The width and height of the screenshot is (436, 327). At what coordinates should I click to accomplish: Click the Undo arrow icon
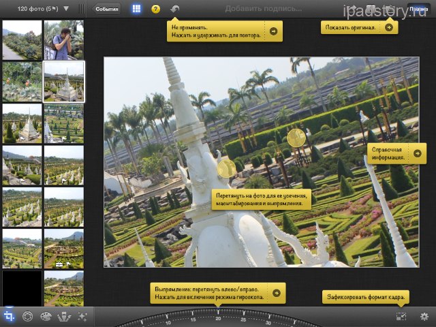(x=174, y=9)
